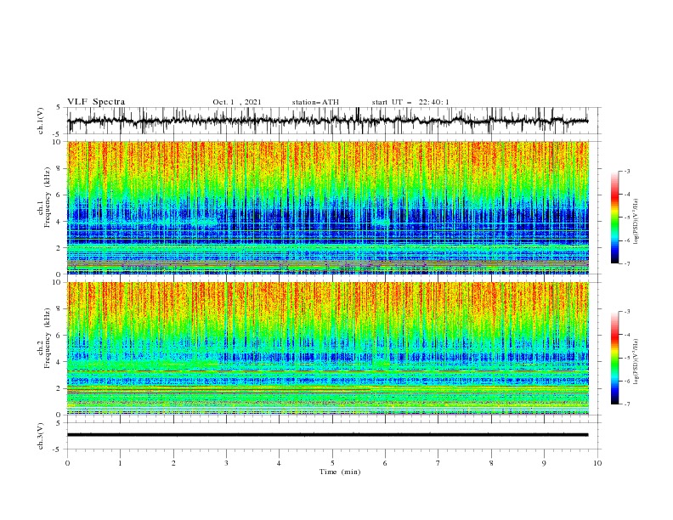Image resolution: width=673 pixels, height=520 pixels.
Task: Click the "VLF Spectra" title text
Action: pos(96,102)
